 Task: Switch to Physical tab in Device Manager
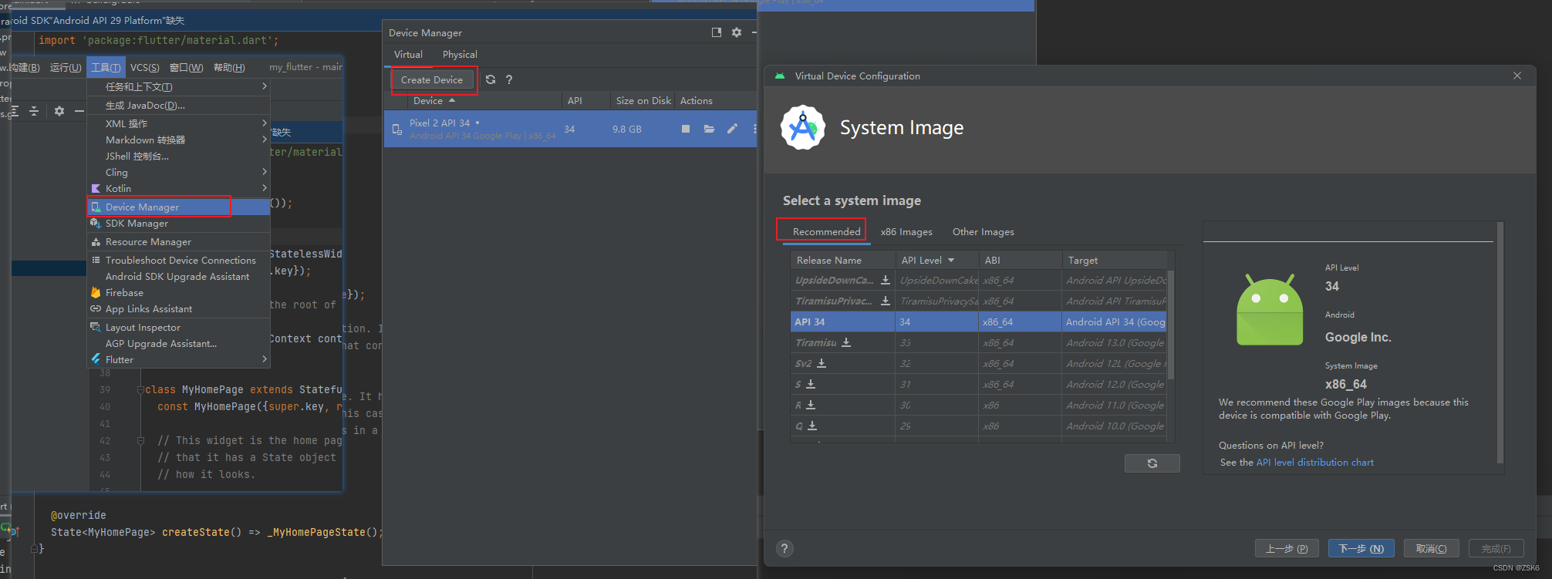(x=460, y=55)
